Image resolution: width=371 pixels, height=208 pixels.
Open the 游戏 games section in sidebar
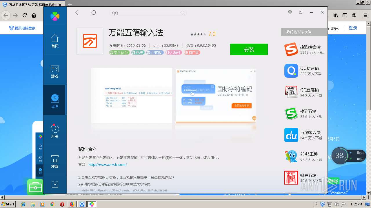(x=55, y=71)
